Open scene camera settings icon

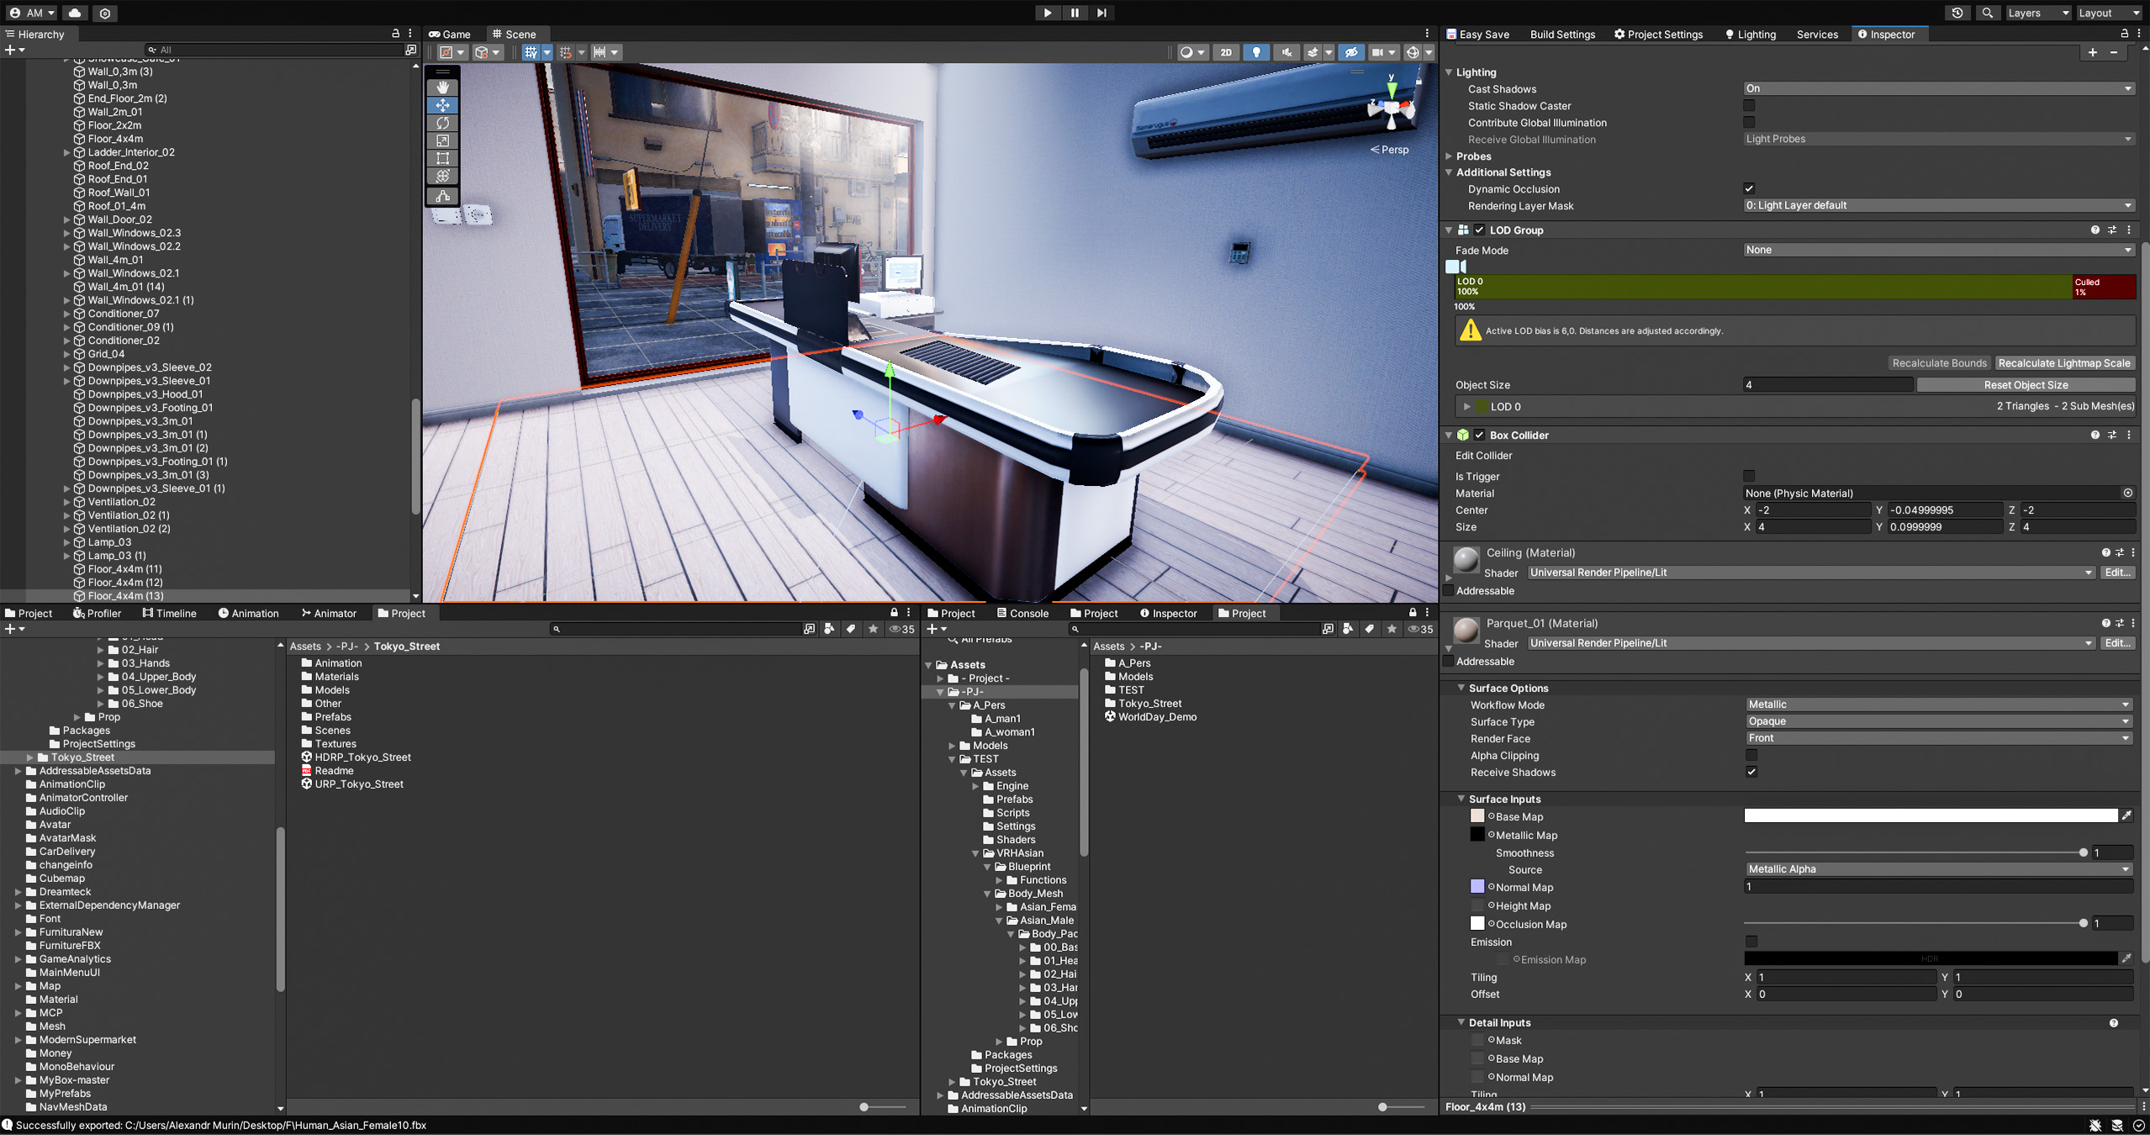point(1383,52)
